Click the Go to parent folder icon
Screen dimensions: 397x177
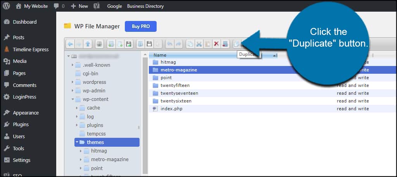pos(88,44)
